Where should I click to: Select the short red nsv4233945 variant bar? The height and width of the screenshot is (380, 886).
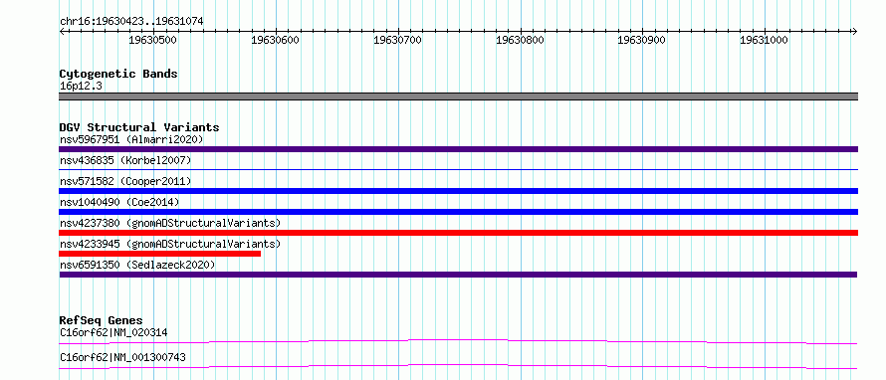pos(160,254)
